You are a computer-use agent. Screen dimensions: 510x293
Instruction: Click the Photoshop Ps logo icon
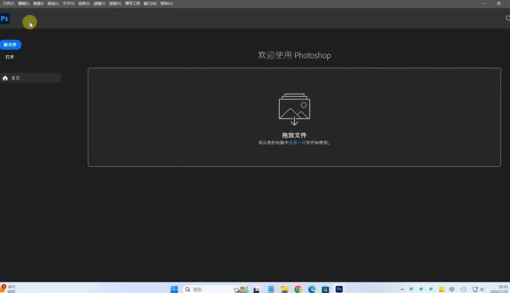tap(5, 19)
